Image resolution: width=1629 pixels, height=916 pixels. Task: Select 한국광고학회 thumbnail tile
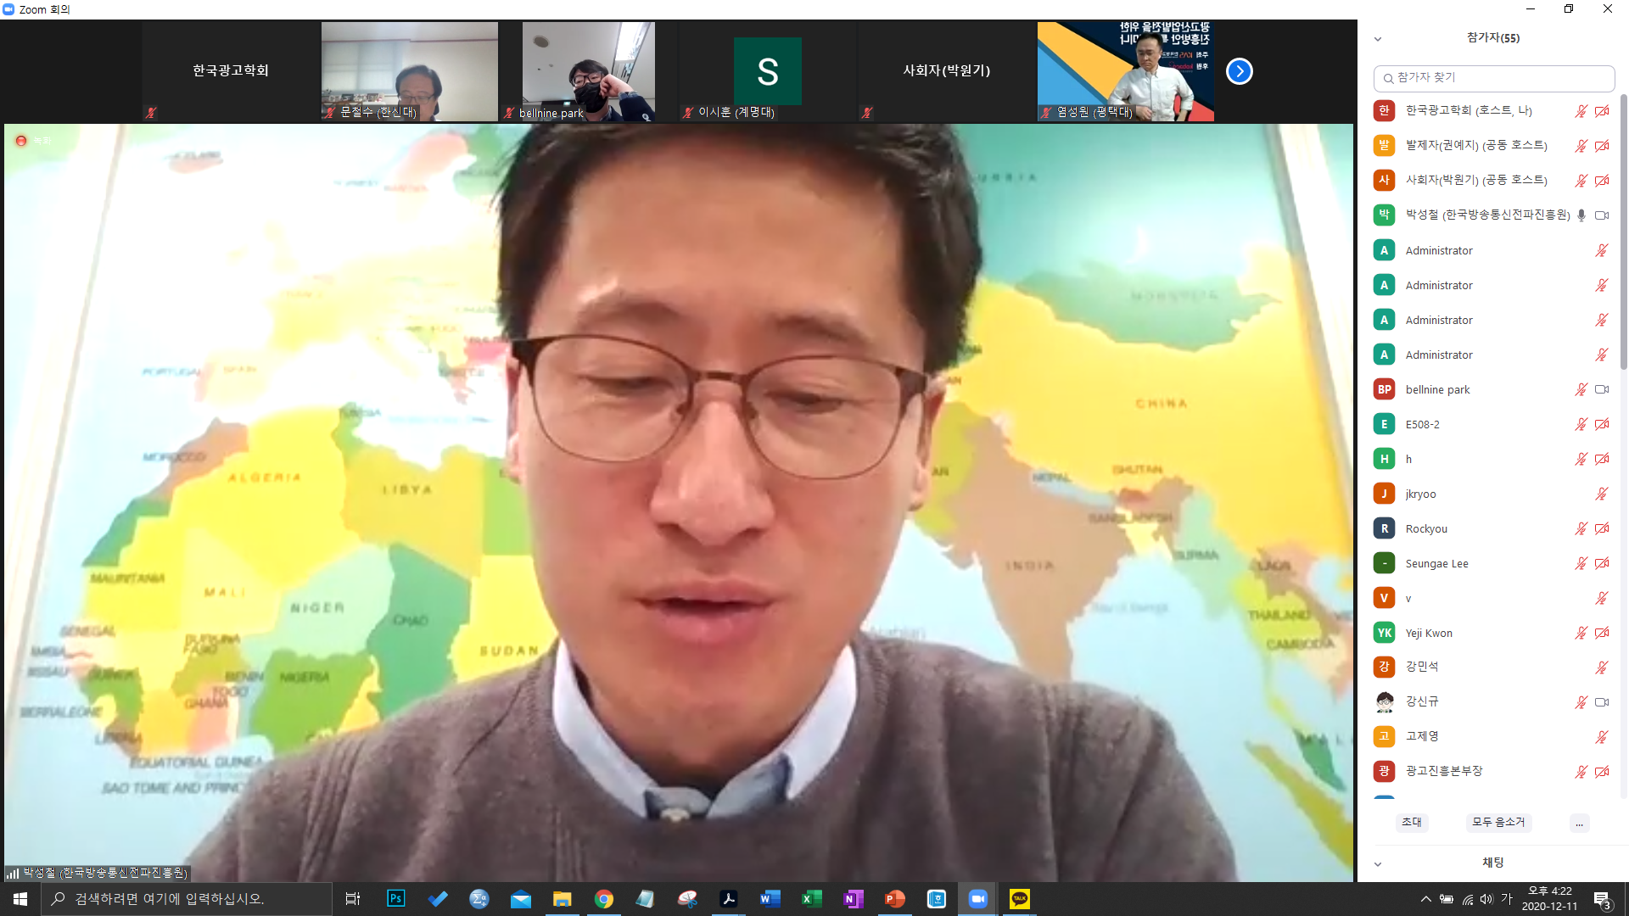(231, 71)
